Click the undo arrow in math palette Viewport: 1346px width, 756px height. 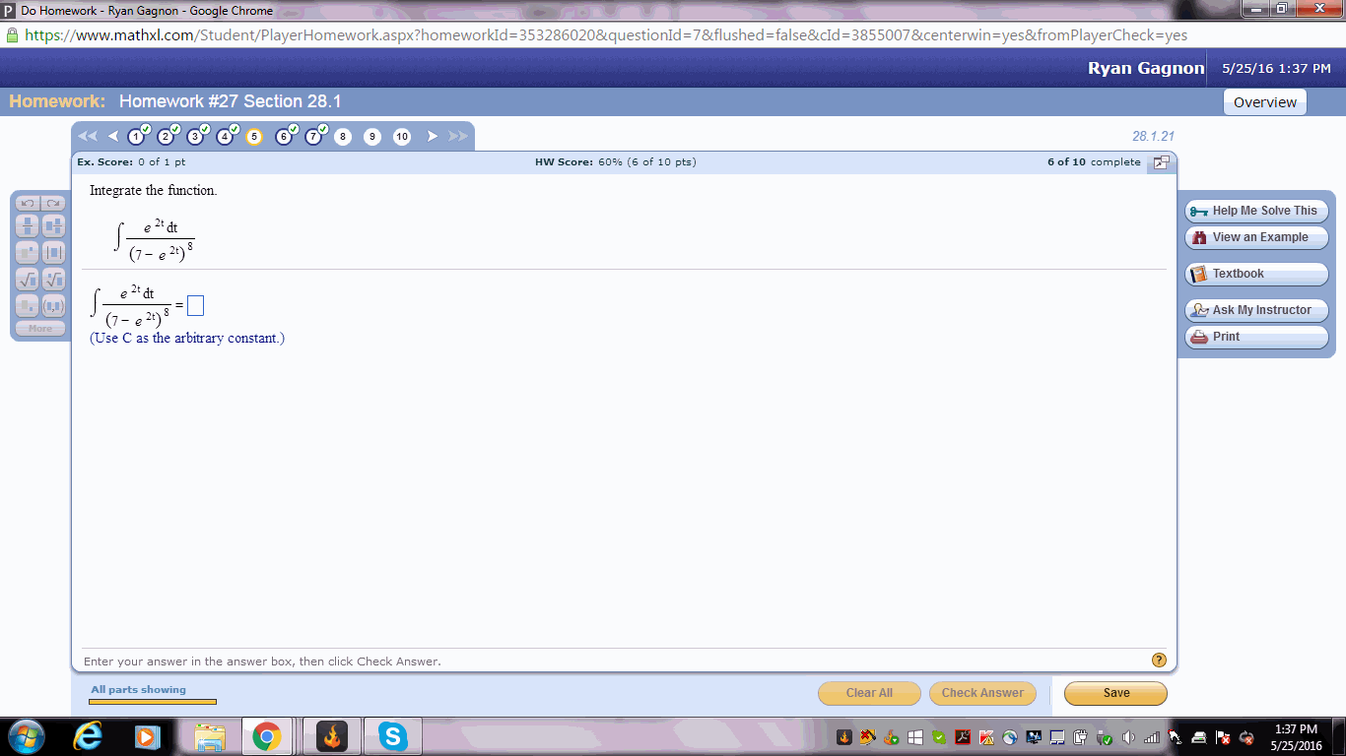[x=27, y=204]
